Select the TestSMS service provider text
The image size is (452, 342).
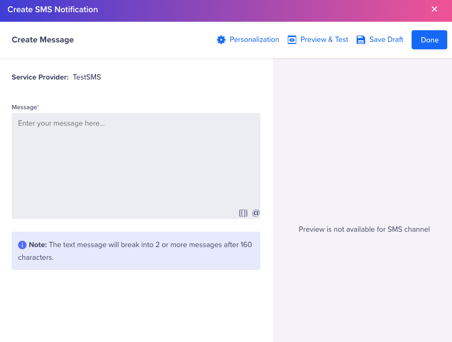pyautogui.click(x=87, y=77)
